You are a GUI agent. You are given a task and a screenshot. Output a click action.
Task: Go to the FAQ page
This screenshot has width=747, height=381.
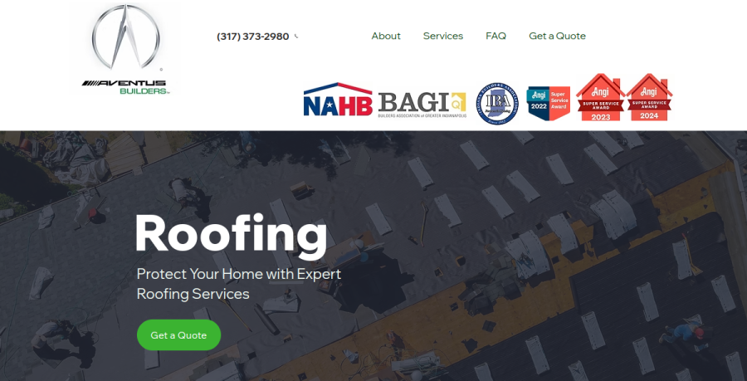(496, 36)
